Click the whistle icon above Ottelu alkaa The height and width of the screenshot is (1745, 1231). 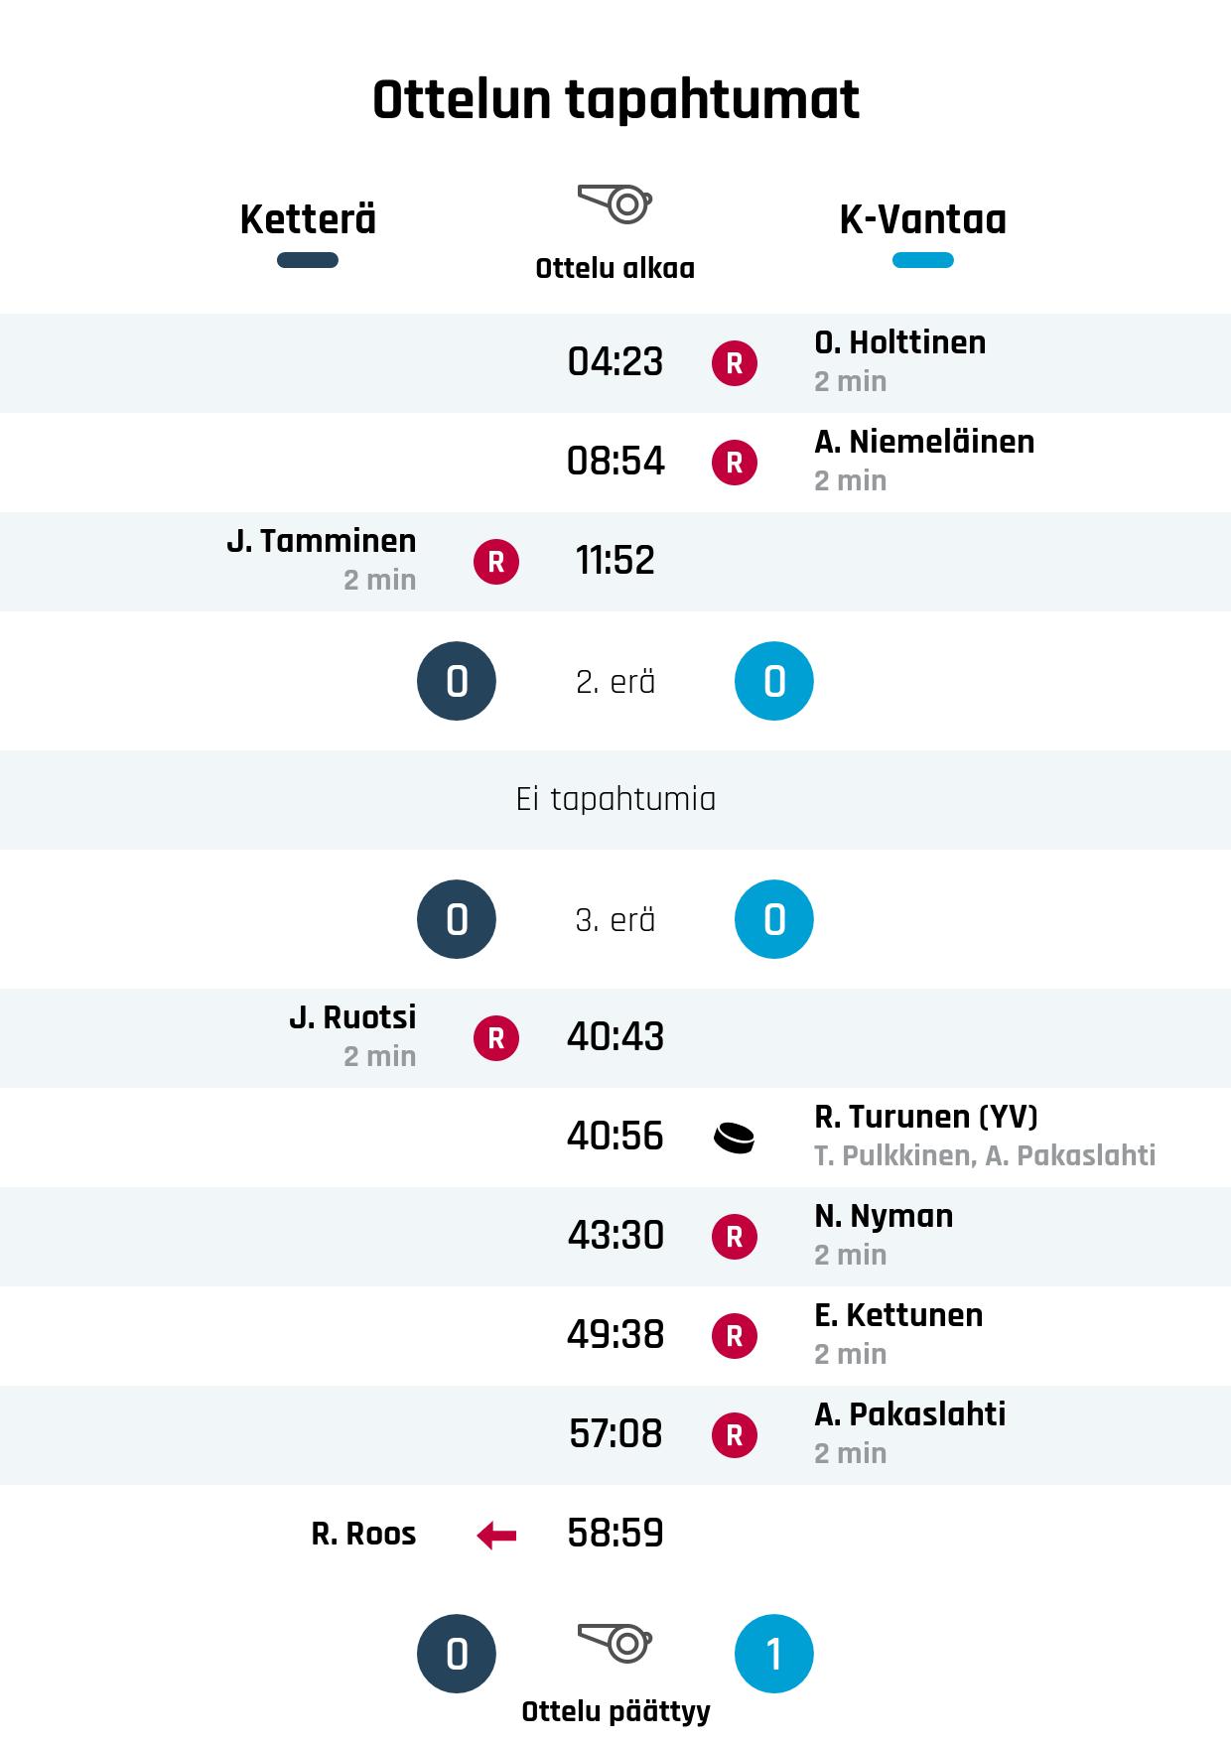click(615, 203)
